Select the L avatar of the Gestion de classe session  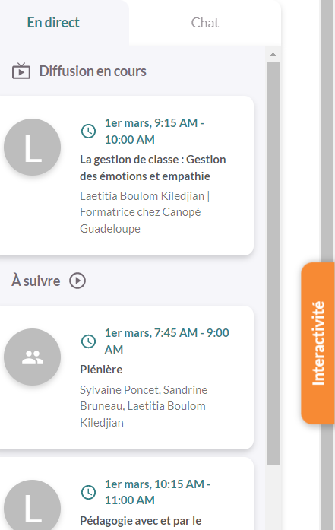coord(33,147)
